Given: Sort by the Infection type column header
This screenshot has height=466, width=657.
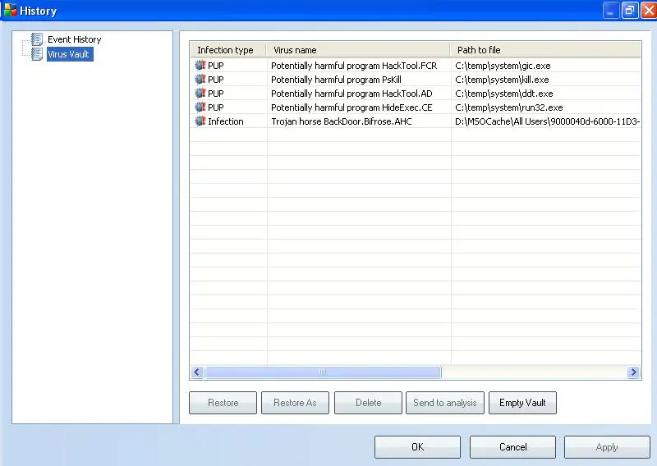Looking at the screenshot, I should (x=226, y=50).
